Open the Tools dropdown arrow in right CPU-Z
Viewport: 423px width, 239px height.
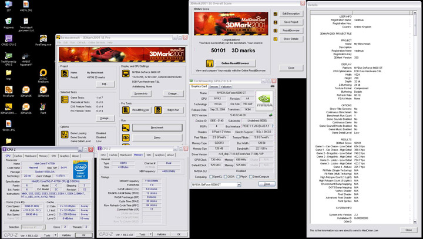tap(150, 234)
